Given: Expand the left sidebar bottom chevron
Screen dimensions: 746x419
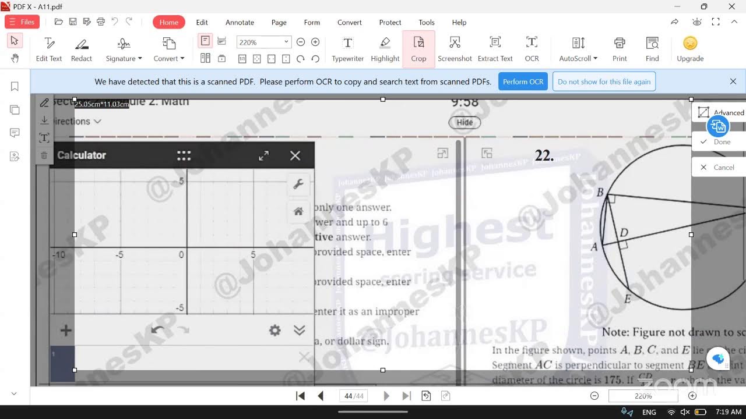Looking at the screenshot, I should [15, 394].
